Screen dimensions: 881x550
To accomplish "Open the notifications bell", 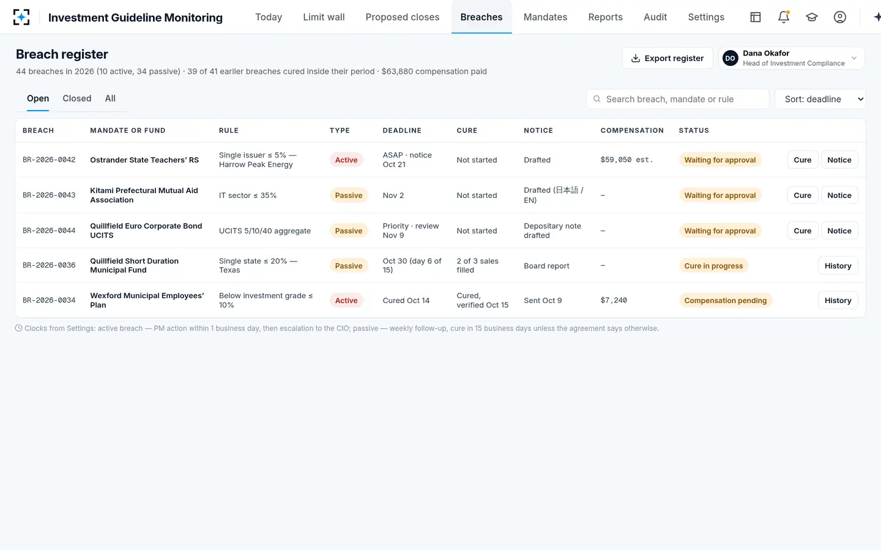I will point(784,17).
